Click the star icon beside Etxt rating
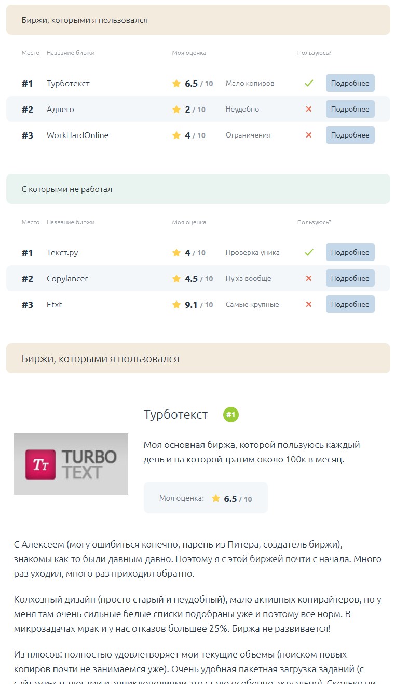Image resolution: width=395 pixels, height=684 pixels. pyautogui.click(x=176, y=305)
